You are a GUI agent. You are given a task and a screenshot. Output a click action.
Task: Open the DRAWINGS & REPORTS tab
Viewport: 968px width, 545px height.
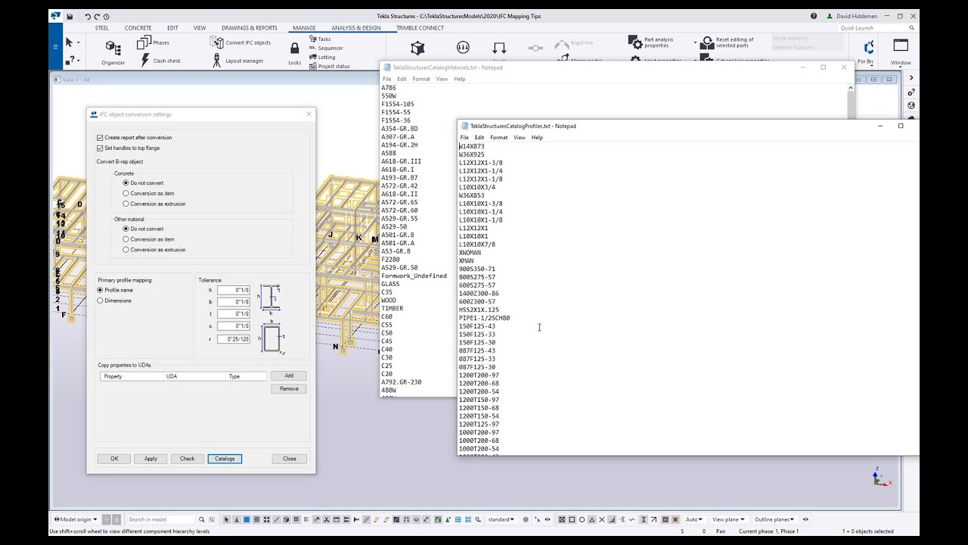coord(249,28)
